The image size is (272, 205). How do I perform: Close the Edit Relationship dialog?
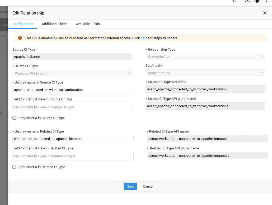point(265,13)
